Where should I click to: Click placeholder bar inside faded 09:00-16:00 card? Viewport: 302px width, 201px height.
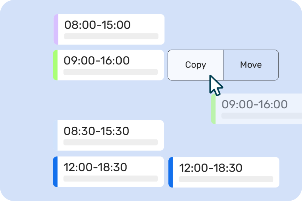262,116
